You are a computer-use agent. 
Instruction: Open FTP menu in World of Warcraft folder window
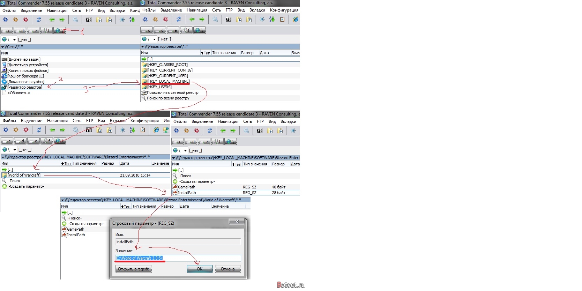[90, 121]
